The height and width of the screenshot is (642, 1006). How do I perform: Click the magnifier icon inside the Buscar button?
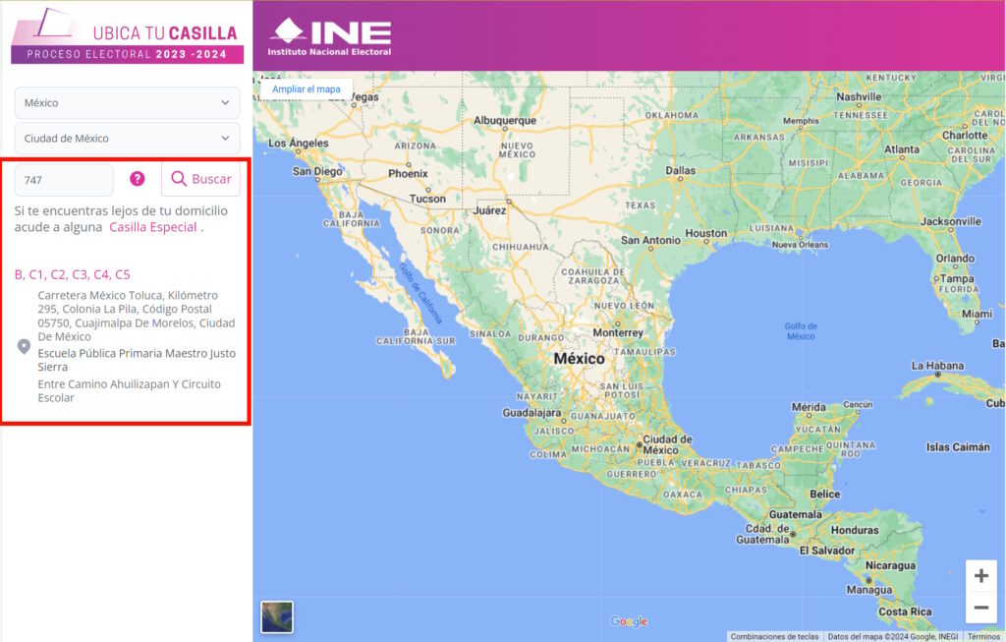[179, 178]
